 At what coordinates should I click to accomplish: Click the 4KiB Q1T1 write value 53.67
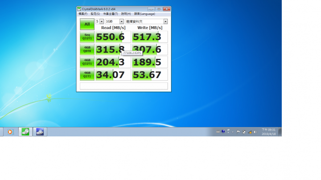pos(150,75)
